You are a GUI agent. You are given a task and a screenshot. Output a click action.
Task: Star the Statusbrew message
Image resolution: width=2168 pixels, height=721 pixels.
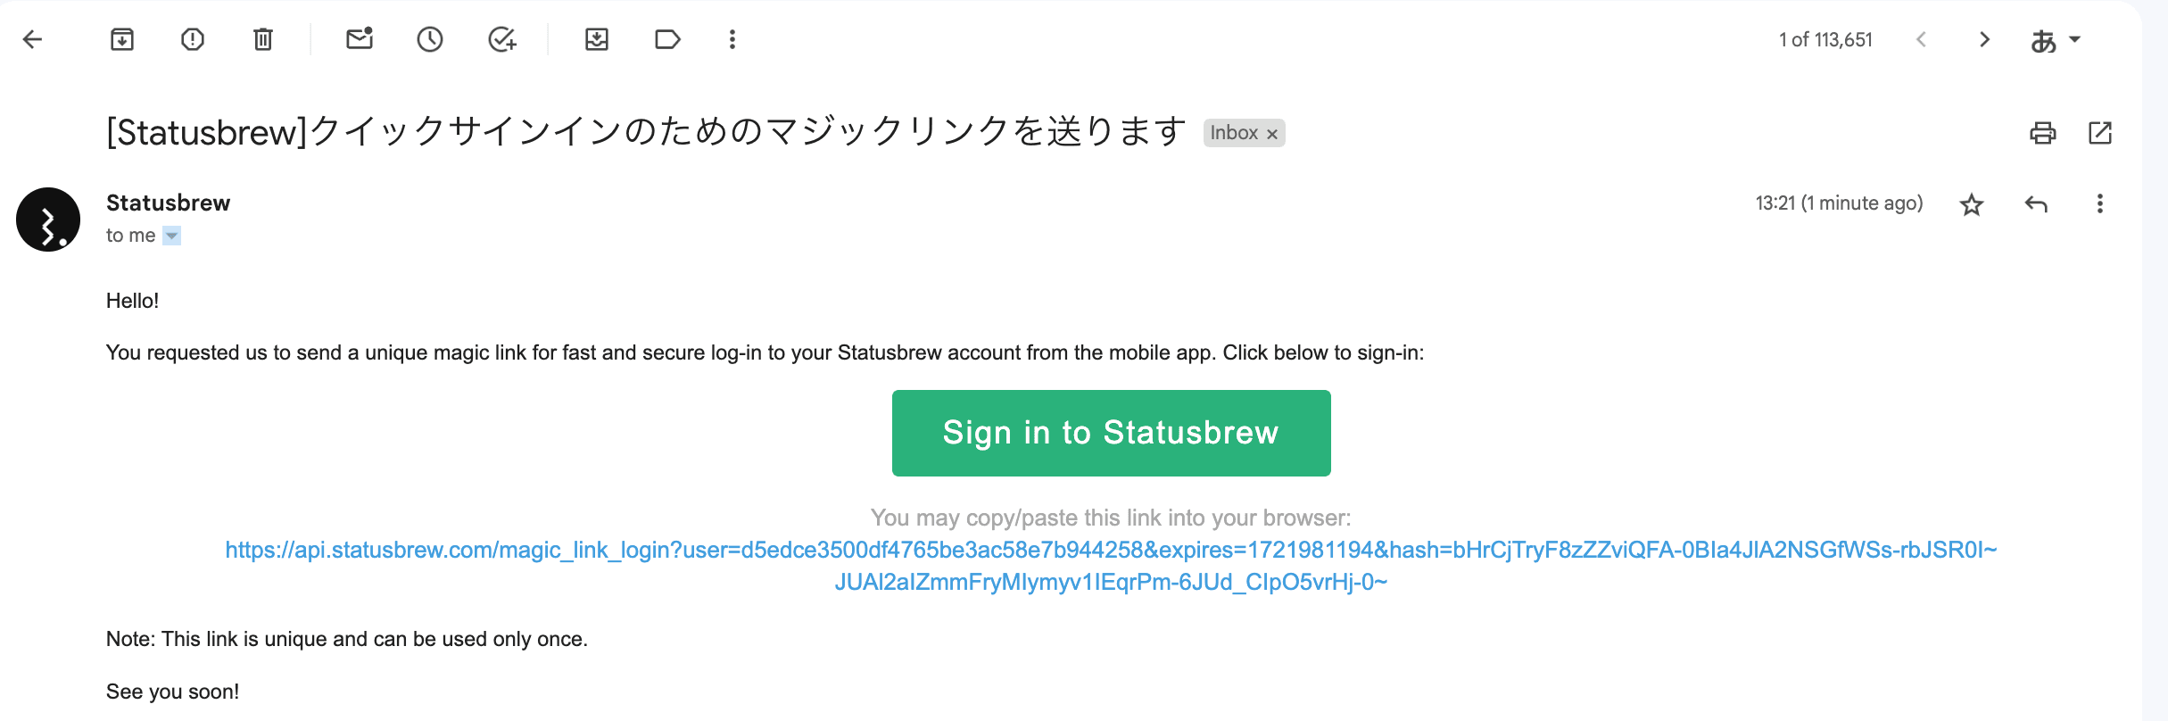point(1972,204)
